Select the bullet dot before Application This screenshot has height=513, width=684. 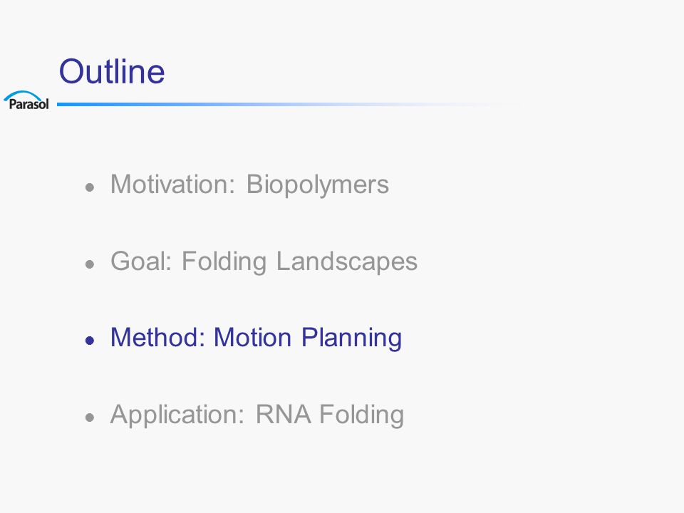tap(90, 418)
